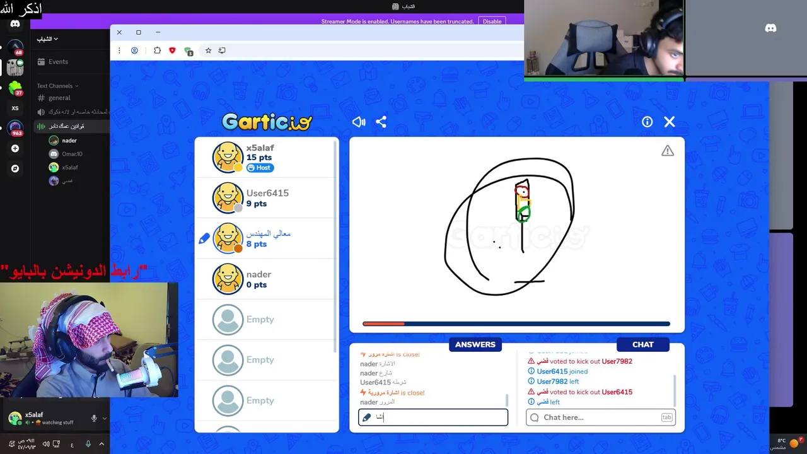Click the 'User7982 left' chat message

click(553, 381)
